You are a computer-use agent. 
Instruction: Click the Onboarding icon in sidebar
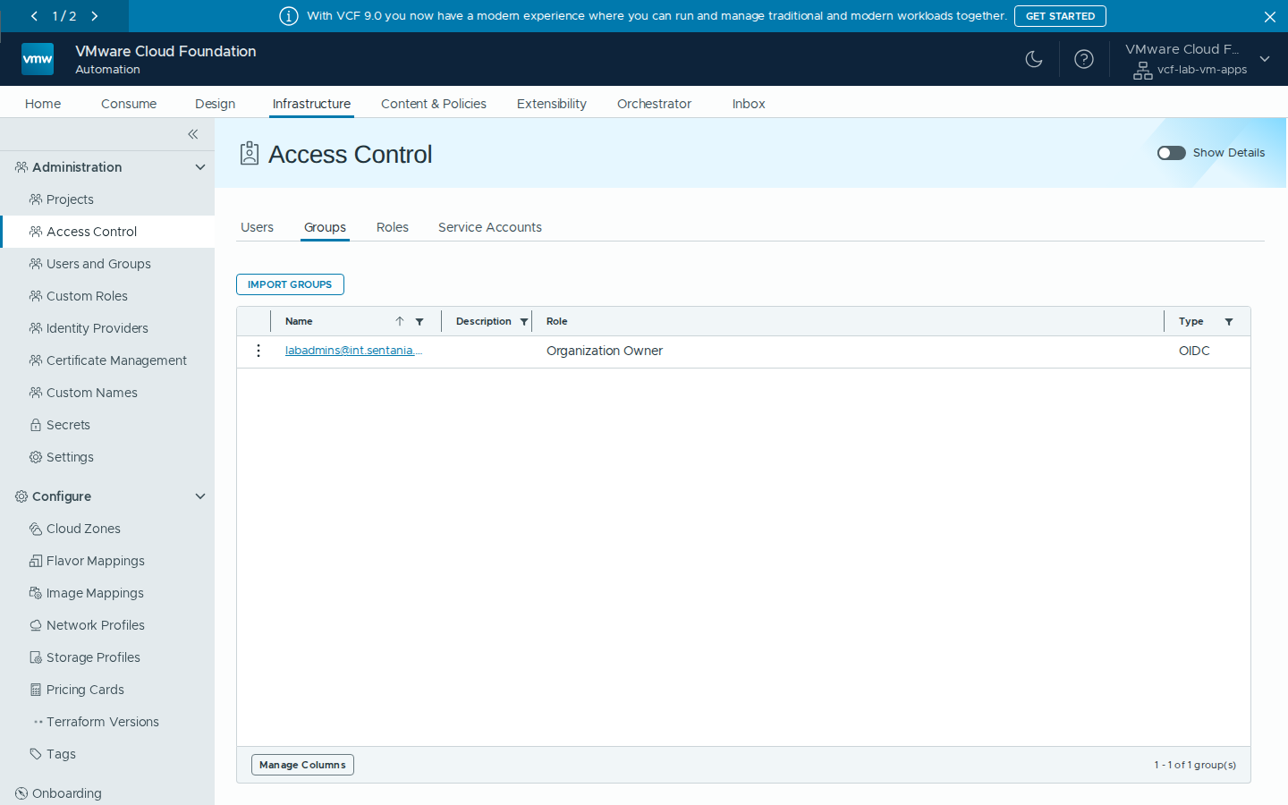[x=21, y=793]
